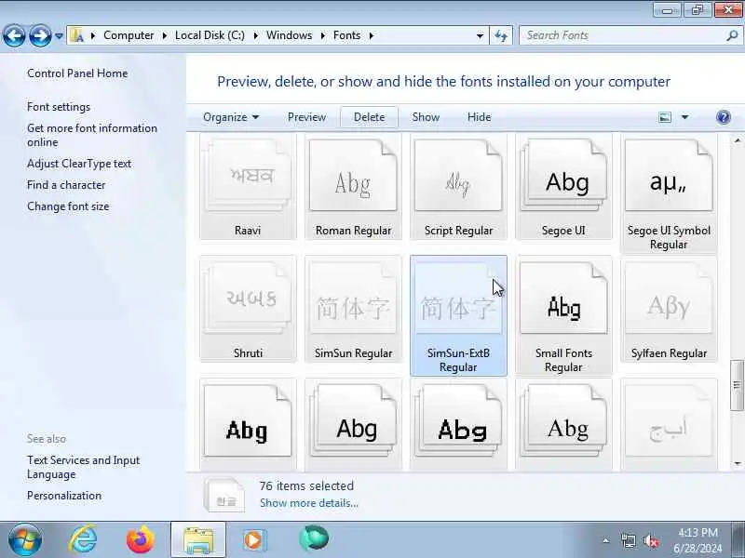Click Show more details link
The width and height of the screenshot is (745, 558).
pyautogui.click(x=309, y=503)
